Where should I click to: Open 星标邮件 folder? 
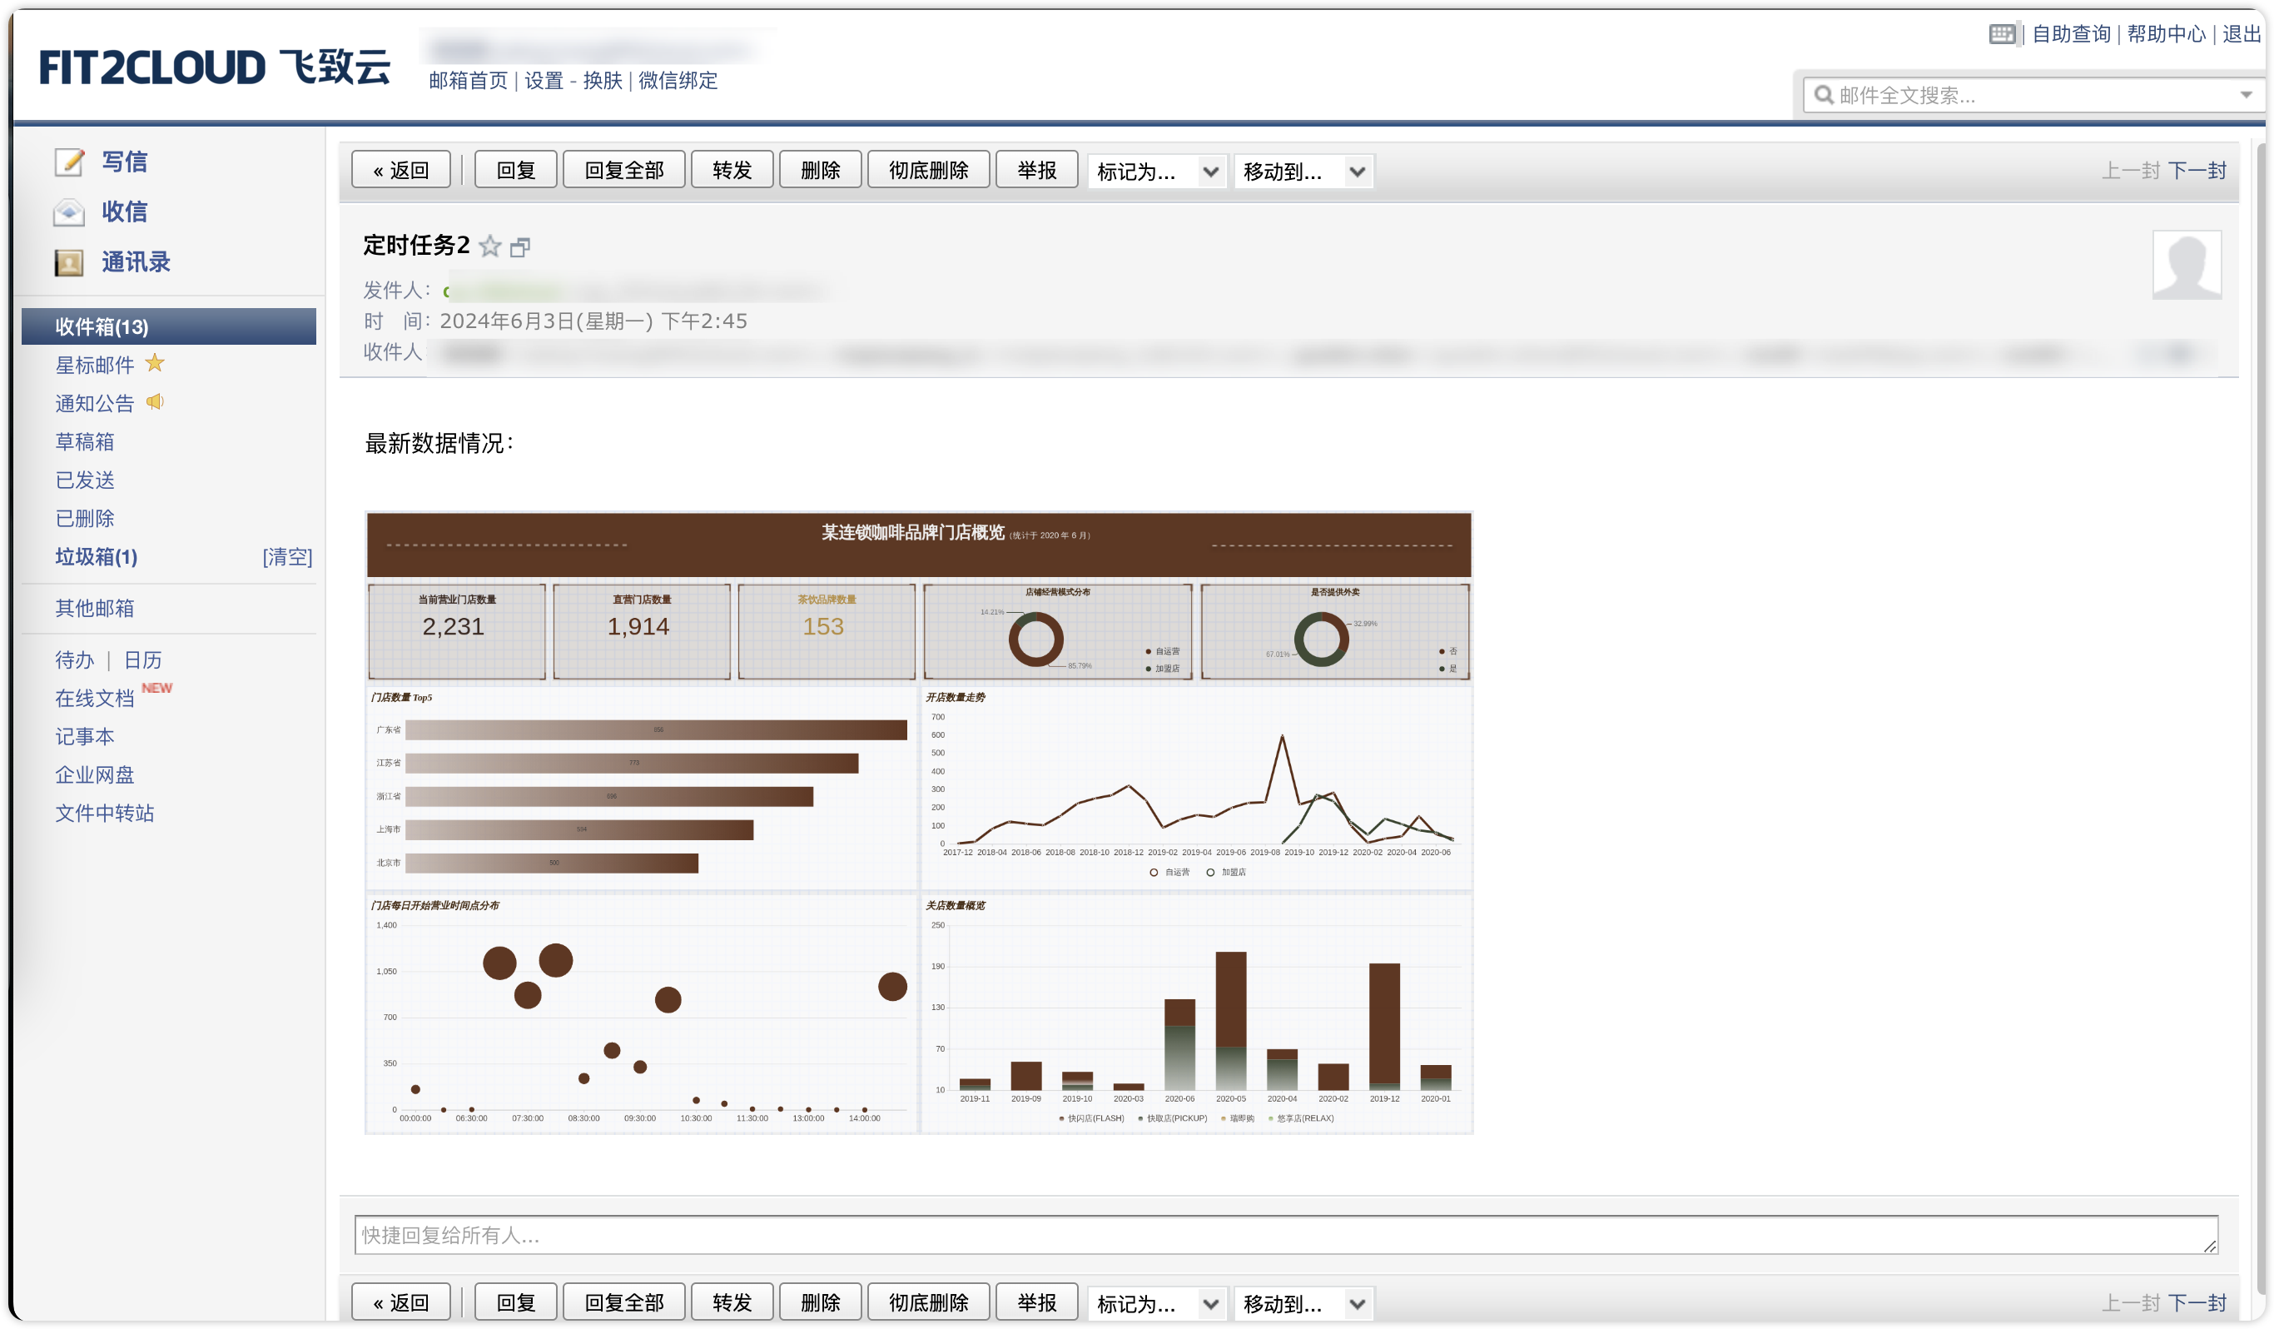pyautogui.click(x=95, y=365)
